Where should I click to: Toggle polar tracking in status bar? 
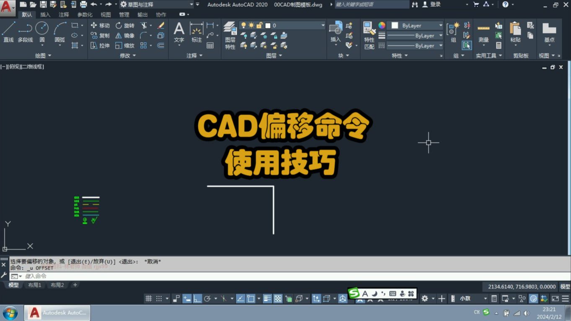point(207,298)
